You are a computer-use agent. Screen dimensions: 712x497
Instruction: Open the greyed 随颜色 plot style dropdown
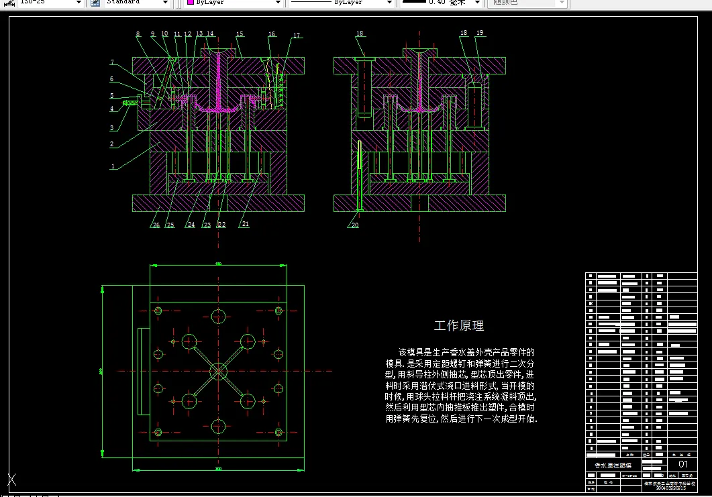[x=562, y=2]
